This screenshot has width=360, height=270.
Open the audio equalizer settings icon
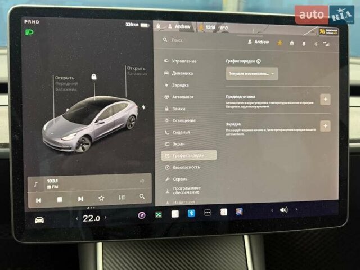coord(121,198)
